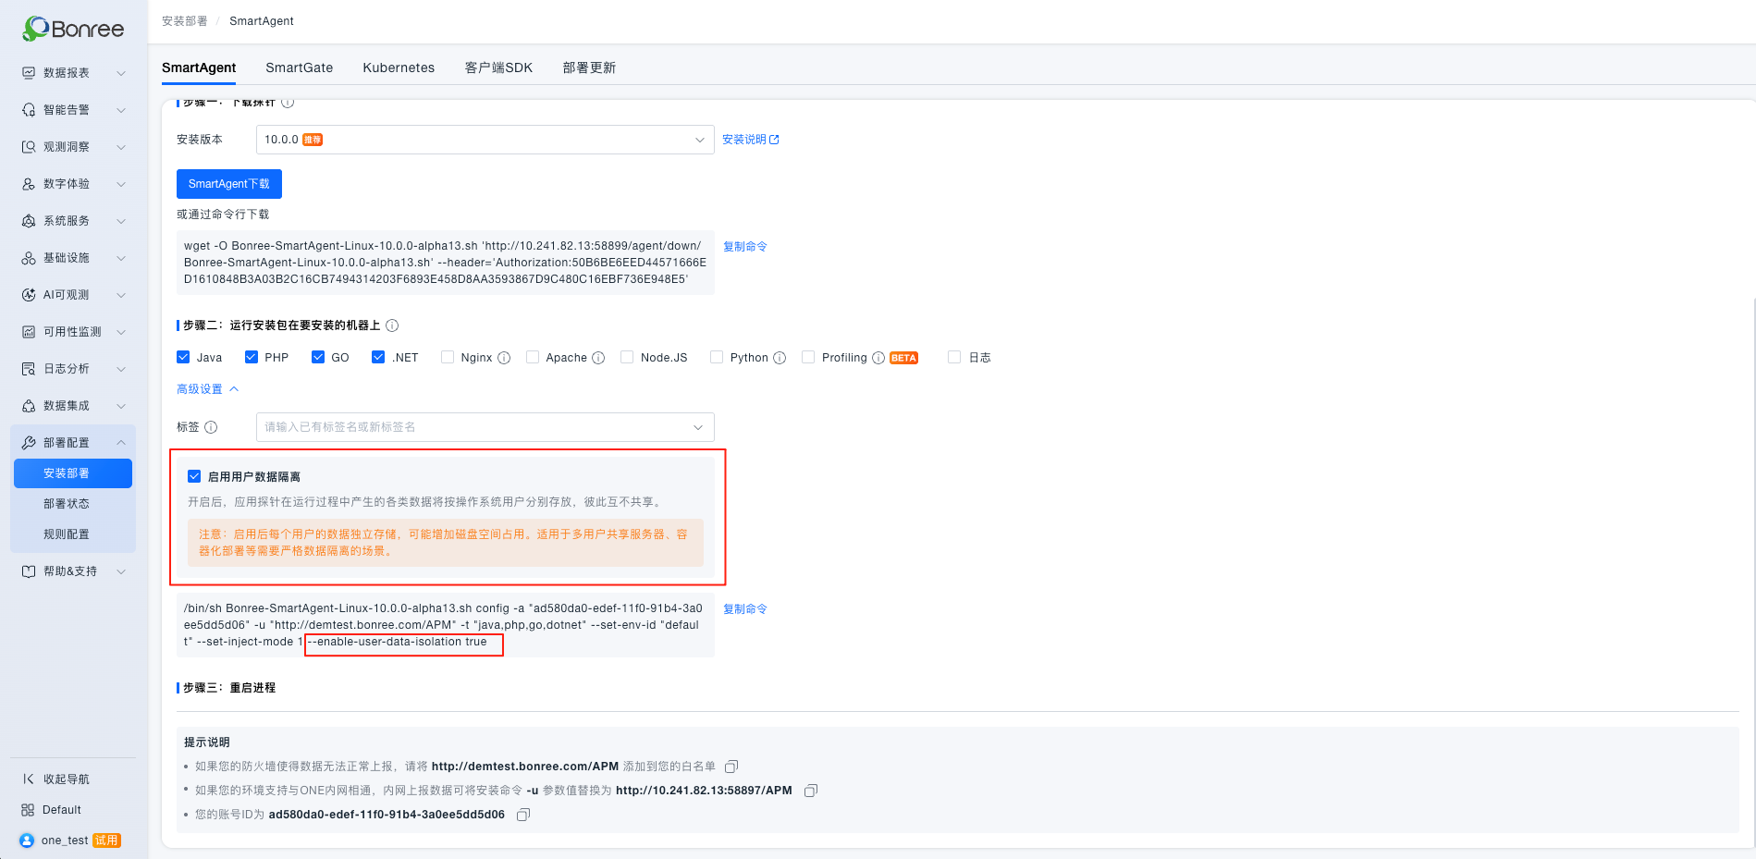The image size is (1756, 859).
Task: Click the 部署配置 wrench icon
Action: point(29,443)
